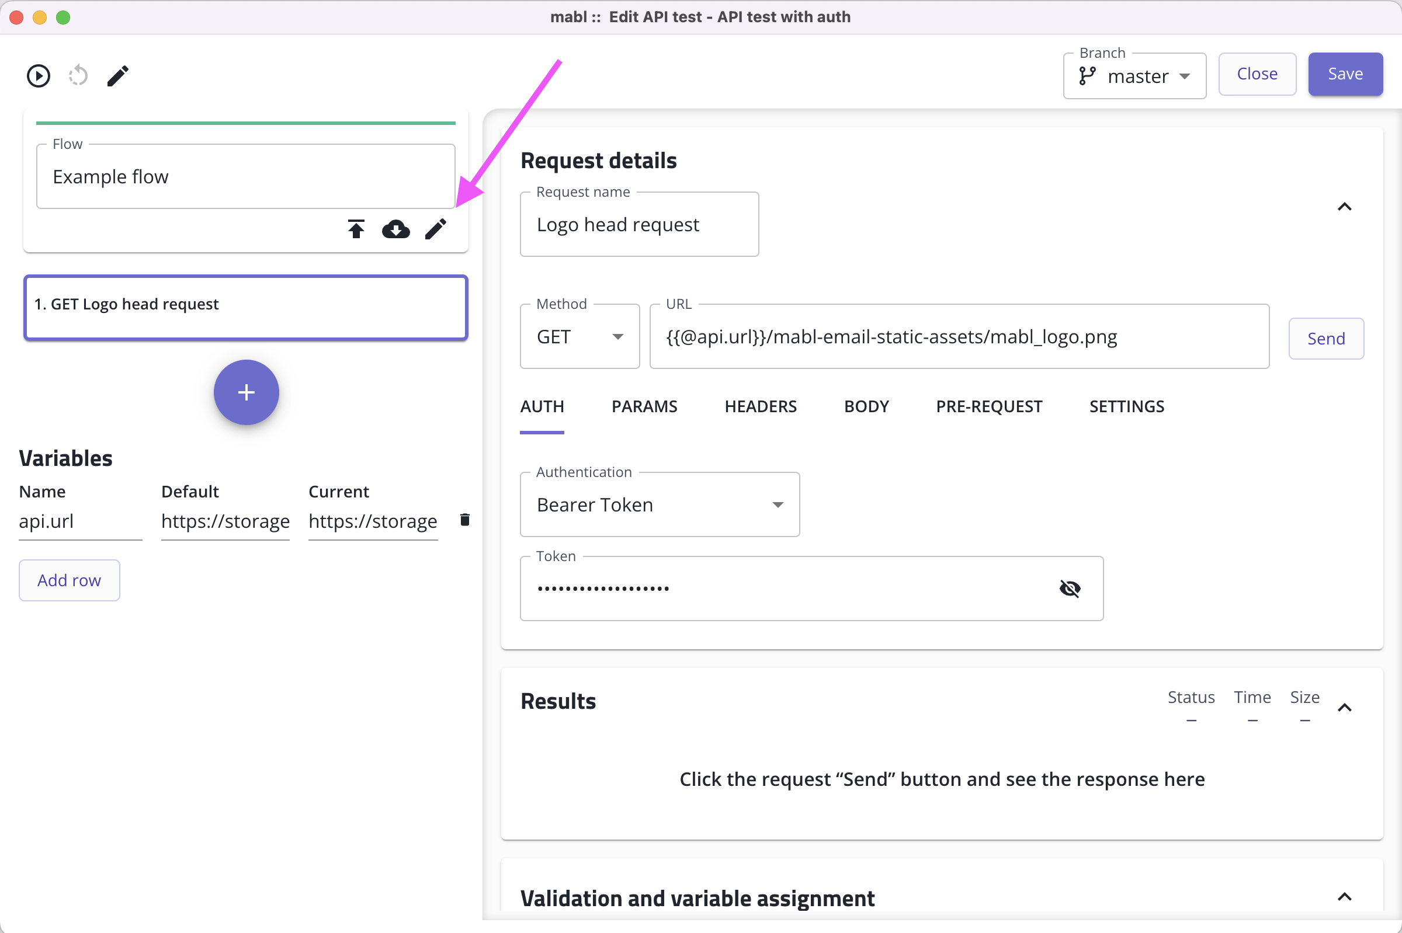This screenshot has height=933, width=1402.
Task: Switch to the PRE-REQUEST tab
Action: [x=989, y=406]
